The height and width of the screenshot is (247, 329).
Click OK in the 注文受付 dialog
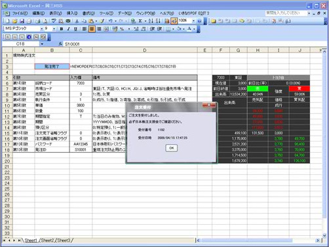point(172,148)
